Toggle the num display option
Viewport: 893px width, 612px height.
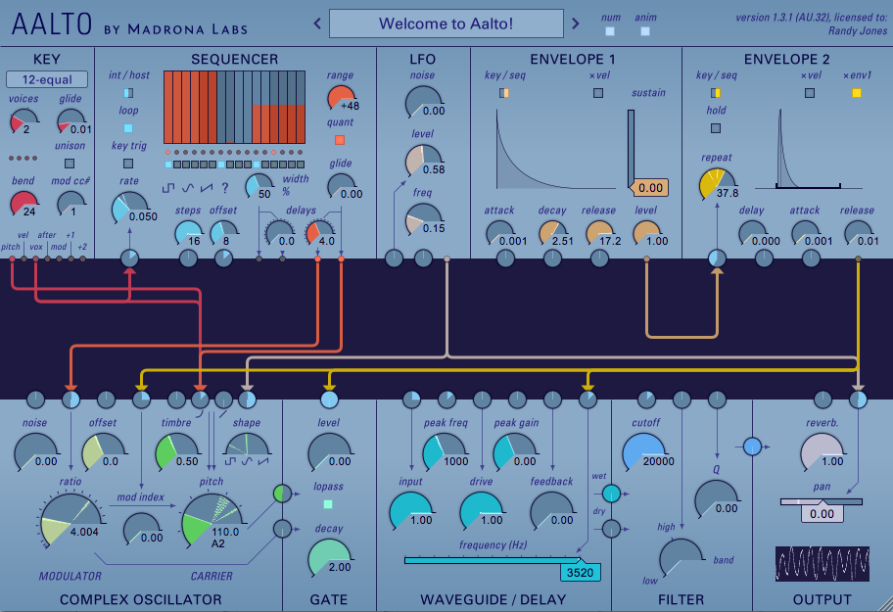[610, 31]
